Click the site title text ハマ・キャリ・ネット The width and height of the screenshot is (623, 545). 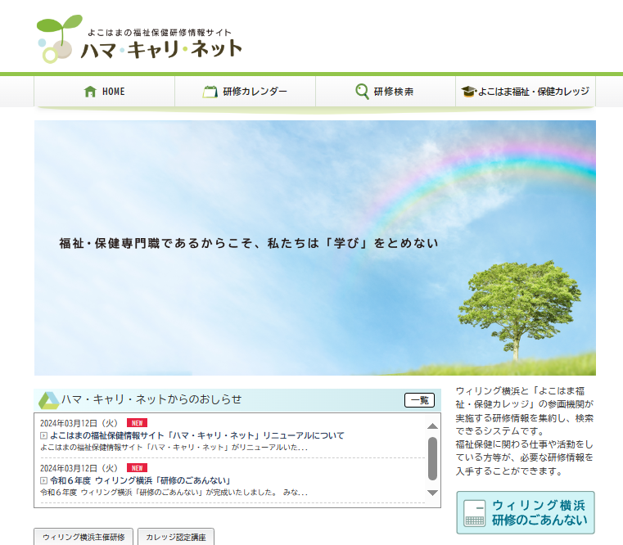161,50
